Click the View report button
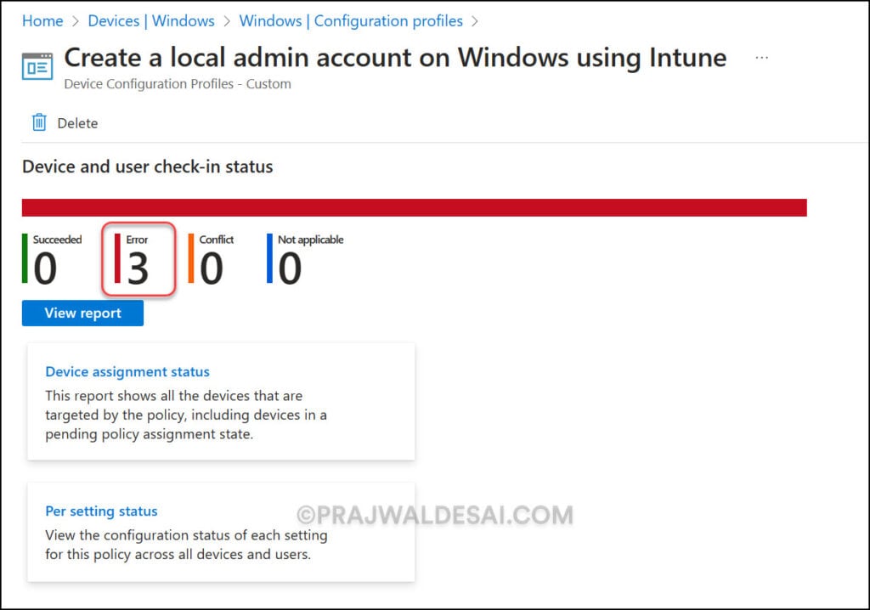This screenshot has height=610, width=870. [x=82, y=313]
